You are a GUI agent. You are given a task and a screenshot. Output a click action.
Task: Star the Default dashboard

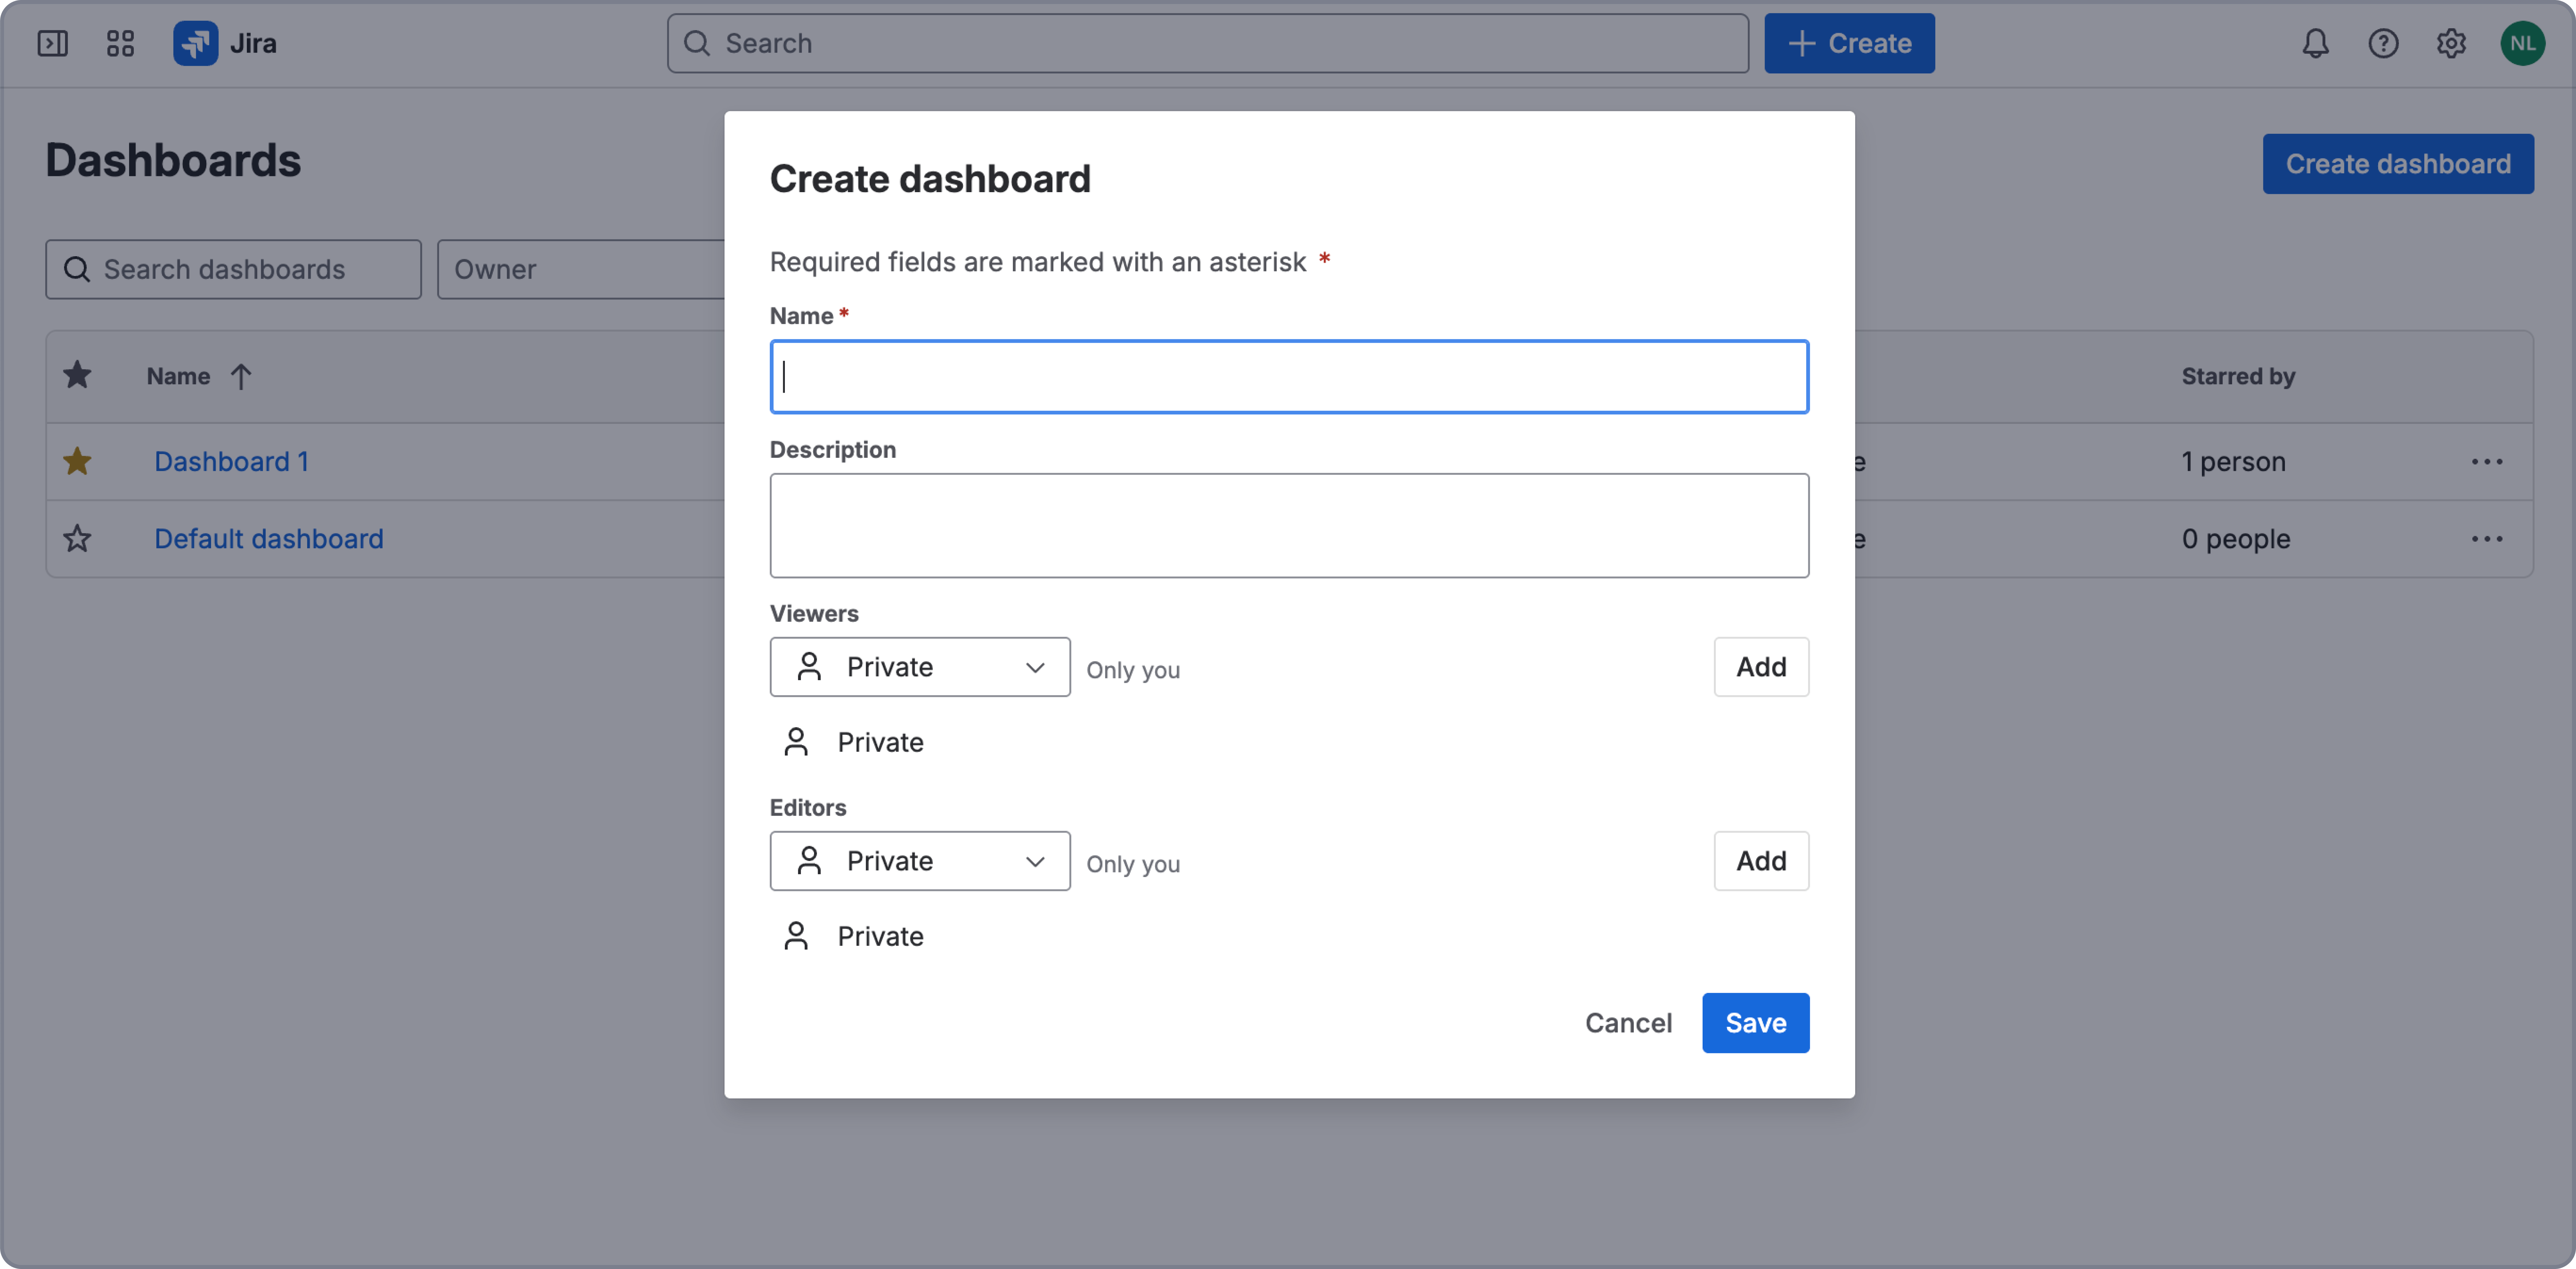(77, 538)
